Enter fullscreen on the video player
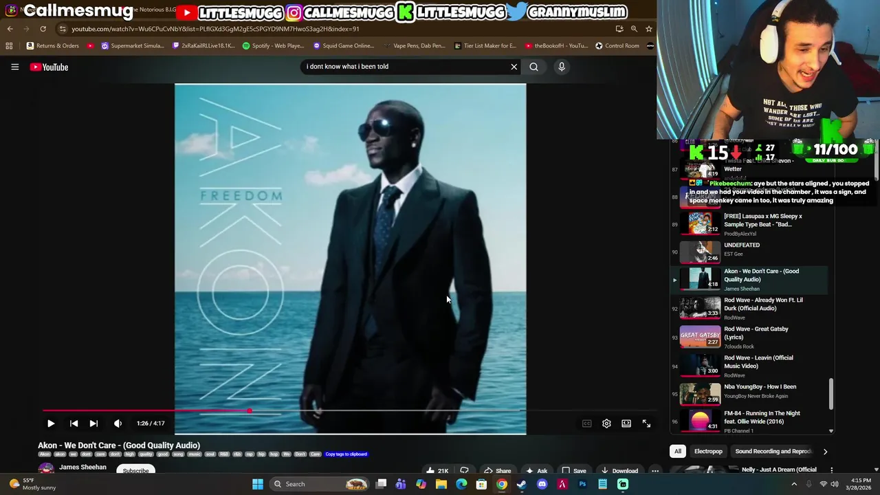Screen dimensions: 880x495 coord(646,423)
